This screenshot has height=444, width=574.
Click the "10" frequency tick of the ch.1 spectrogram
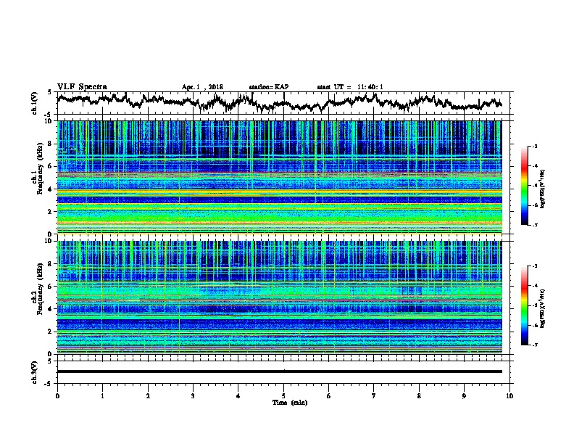point(50,121)
